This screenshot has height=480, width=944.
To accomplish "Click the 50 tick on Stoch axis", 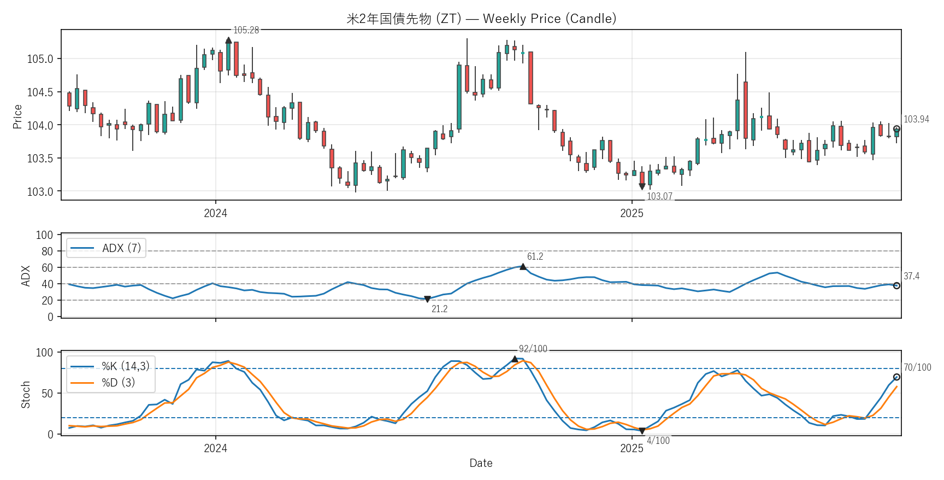I will 48,394.
